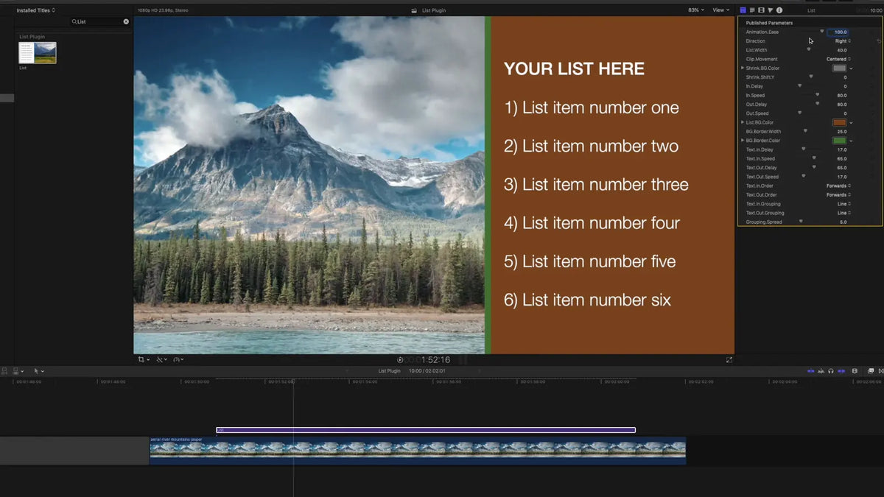
Task: Open the viewer View menu
Action: 720,10
